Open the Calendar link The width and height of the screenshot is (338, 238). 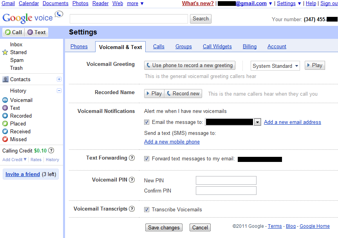(29, 4)
